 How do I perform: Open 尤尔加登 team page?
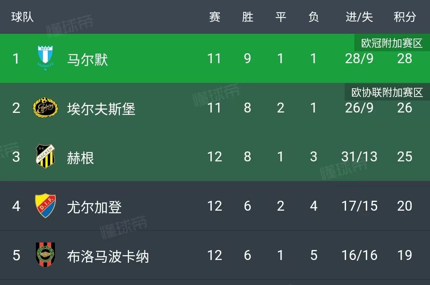[x=94, y=207]
